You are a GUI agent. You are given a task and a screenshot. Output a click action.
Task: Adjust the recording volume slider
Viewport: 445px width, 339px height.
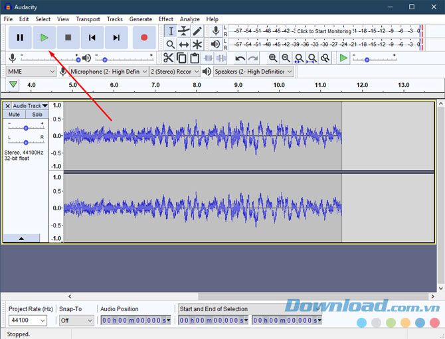point(50,59)
